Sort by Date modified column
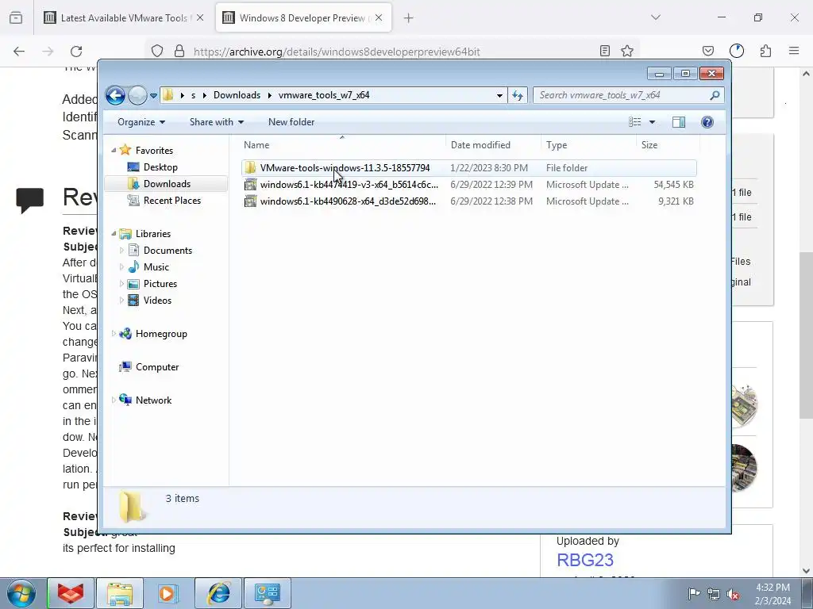 pos(492,145)
